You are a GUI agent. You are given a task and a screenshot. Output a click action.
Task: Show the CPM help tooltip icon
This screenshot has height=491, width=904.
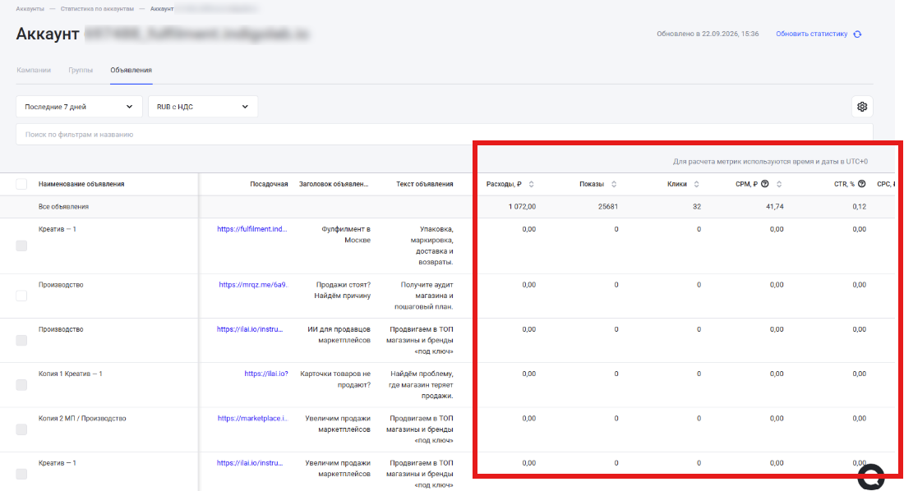765,184
